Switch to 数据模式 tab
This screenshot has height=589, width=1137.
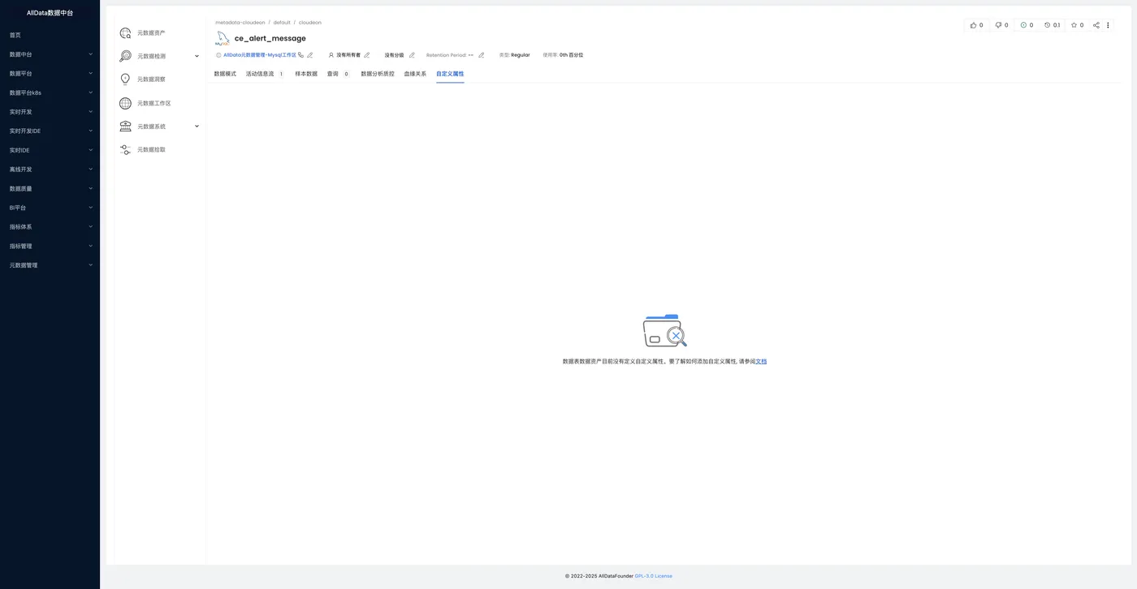225,74
